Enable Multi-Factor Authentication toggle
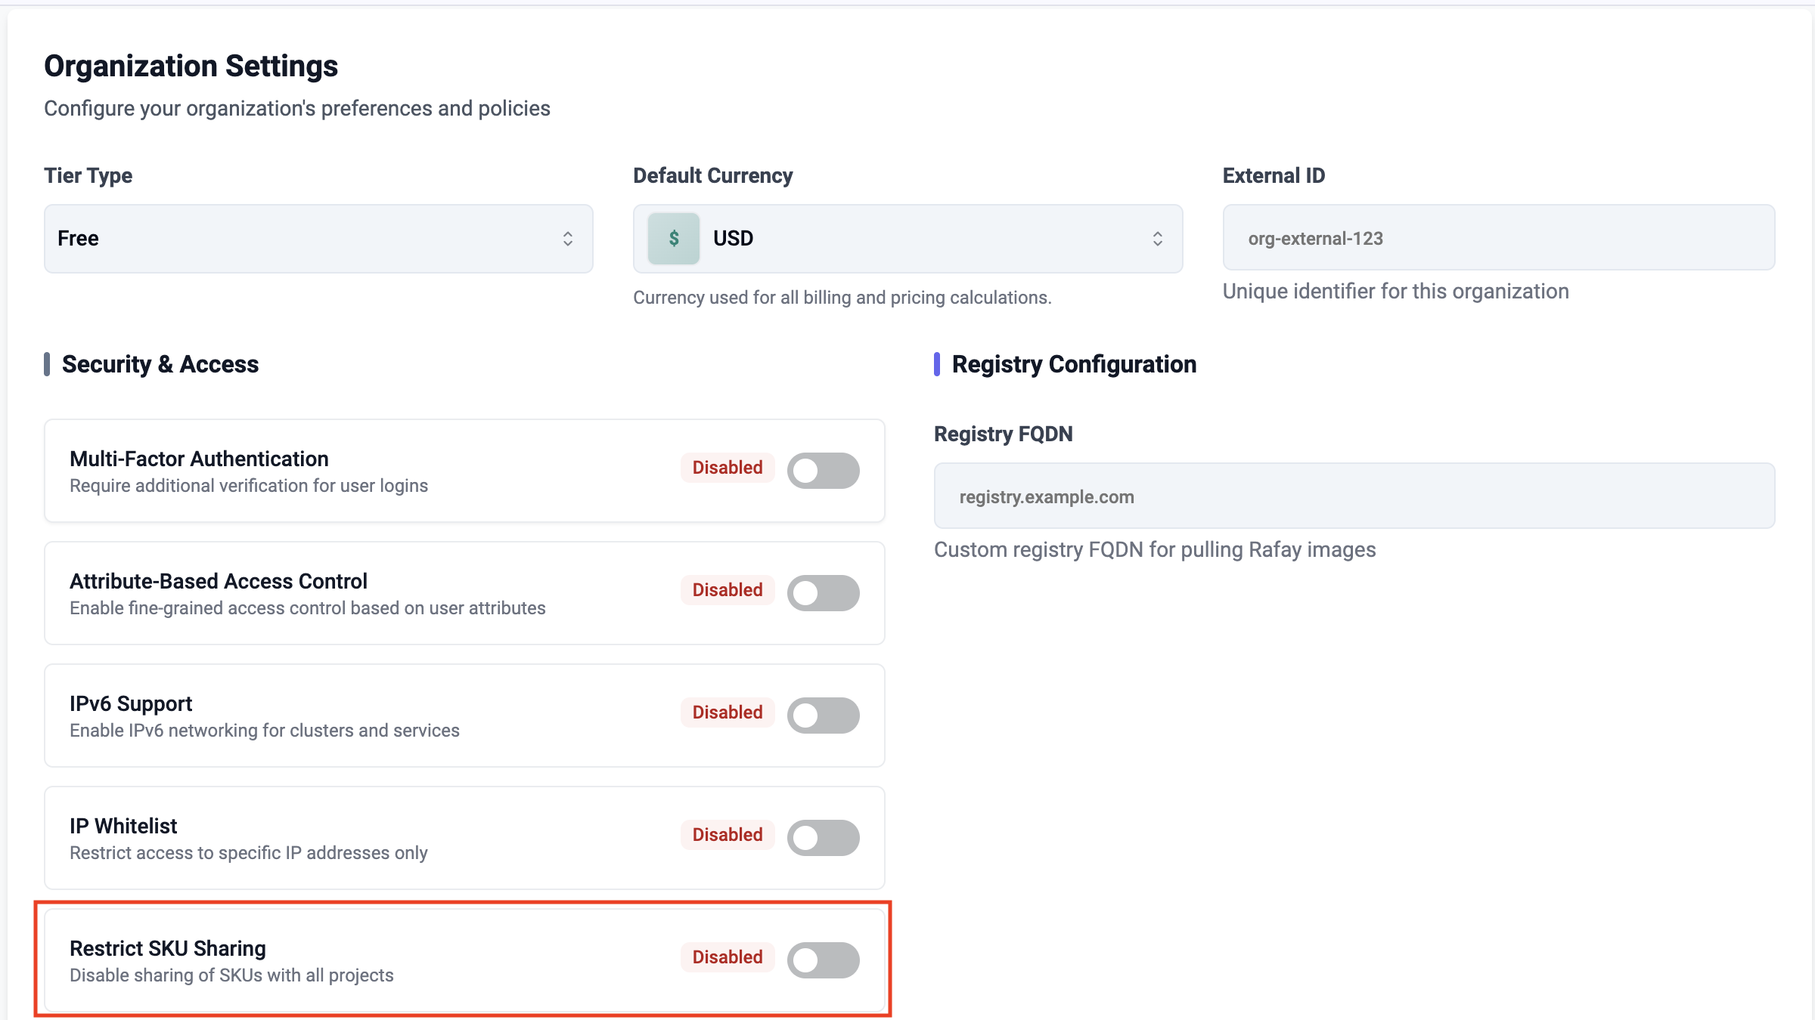The height and width of the screenshot is (1020, 1815). pyautogui.click(x=823, y=471)
